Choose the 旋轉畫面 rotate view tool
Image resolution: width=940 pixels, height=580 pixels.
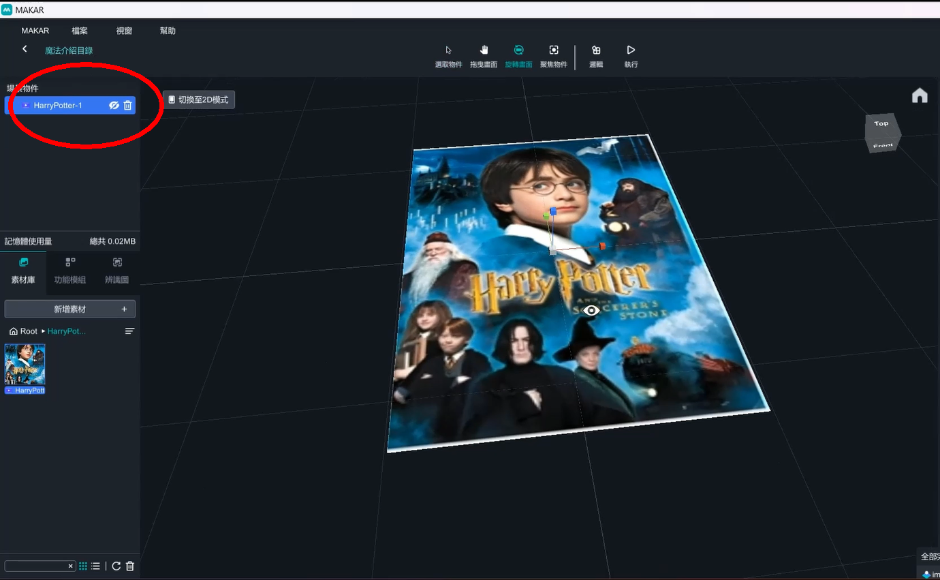coord(518,55)
